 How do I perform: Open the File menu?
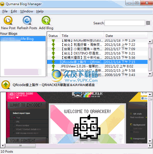(5, 11)
